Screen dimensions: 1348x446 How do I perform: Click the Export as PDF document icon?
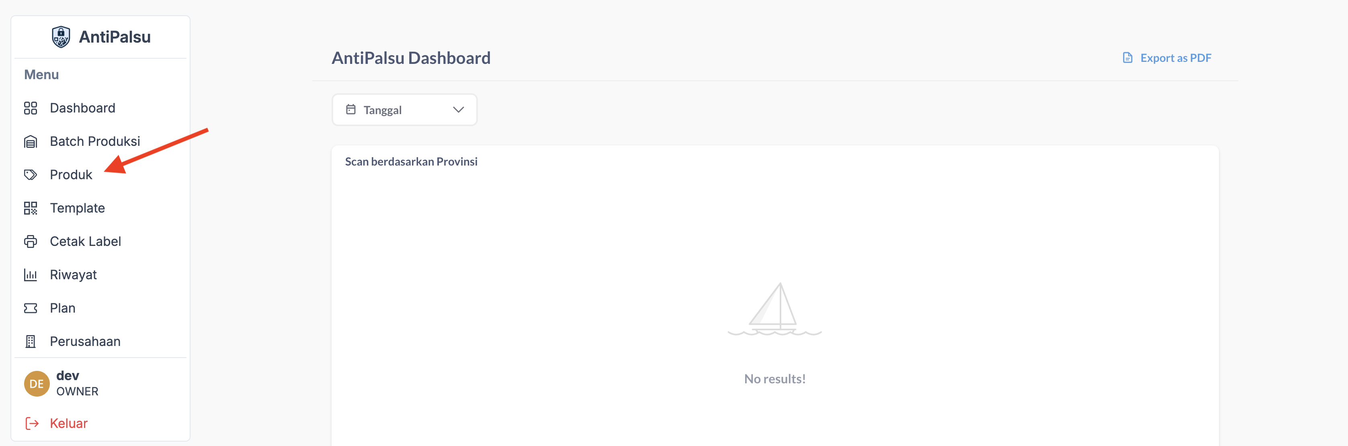[1128, 57]
